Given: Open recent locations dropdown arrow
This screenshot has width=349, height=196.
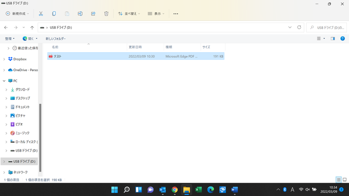Looking at the screenshot, I should tap(24, 28).
